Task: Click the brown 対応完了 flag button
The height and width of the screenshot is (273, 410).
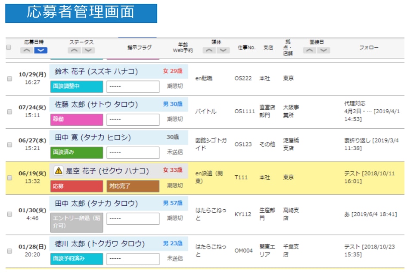Action: pyautogui.click(x=133, y=186)
